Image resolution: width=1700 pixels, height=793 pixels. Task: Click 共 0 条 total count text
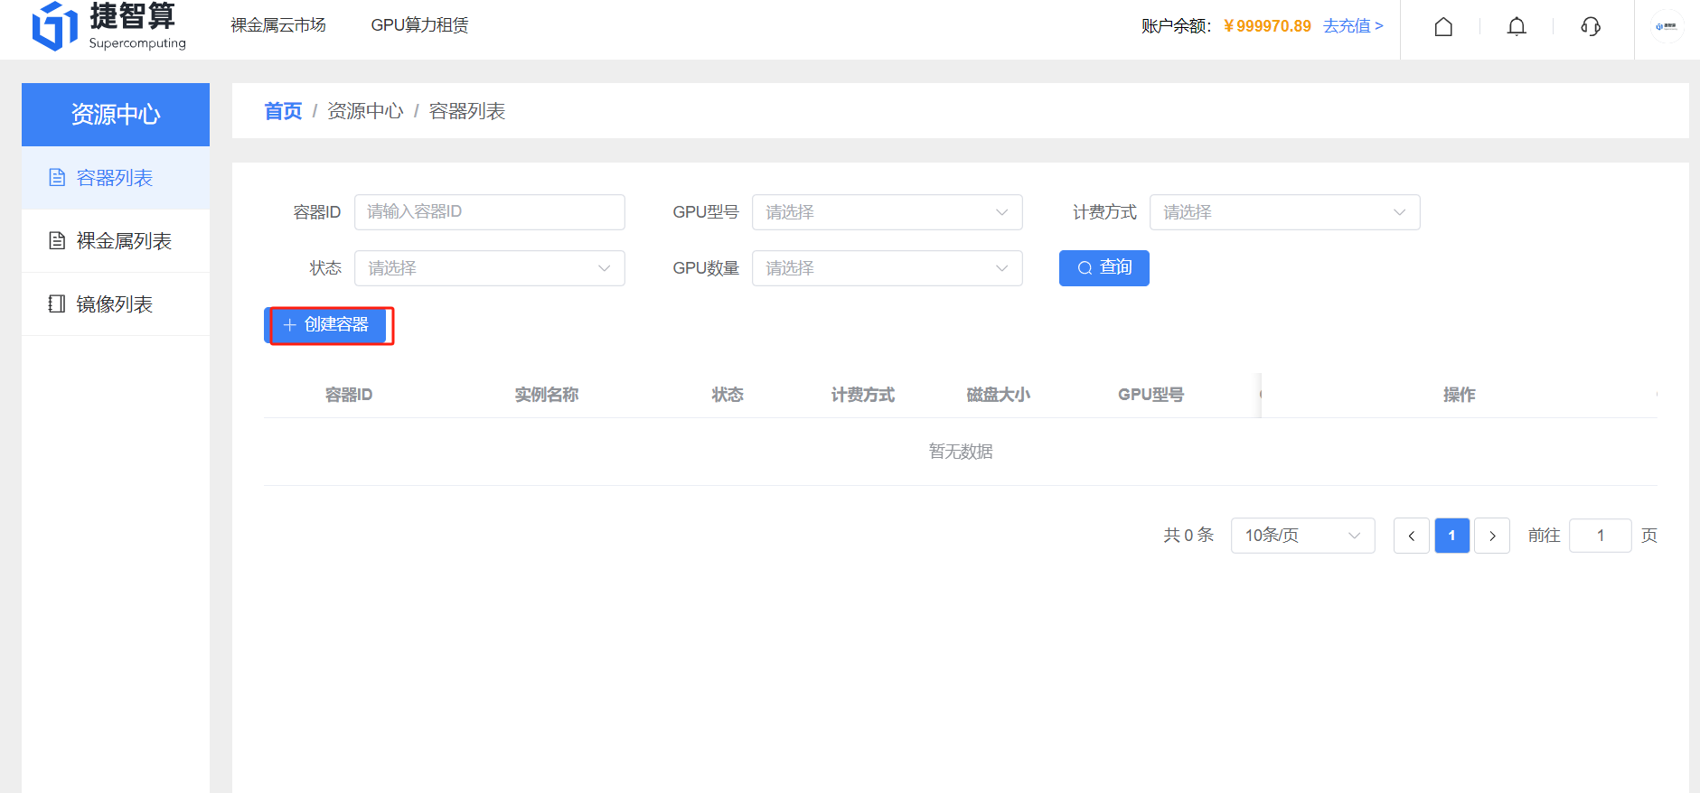point(1188,536)
